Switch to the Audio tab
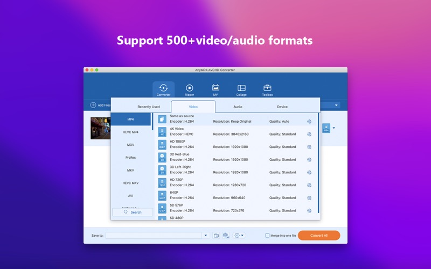The width and height of the screenshot is (431, 269). 238,107
